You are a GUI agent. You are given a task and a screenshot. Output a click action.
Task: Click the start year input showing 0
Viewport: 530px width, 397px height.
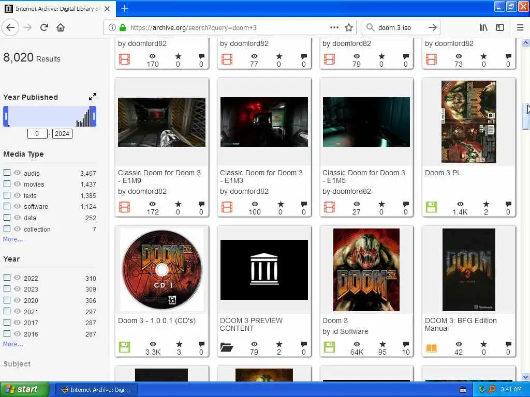(x=37, y=134)
